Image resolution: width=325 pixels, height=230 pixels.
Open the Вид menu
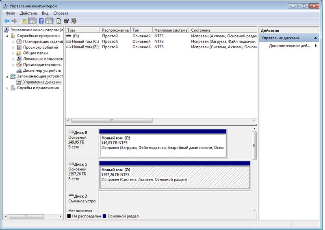[x=45, y=13]
